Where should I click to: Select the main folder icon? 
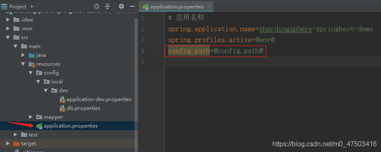pos(24,46)
